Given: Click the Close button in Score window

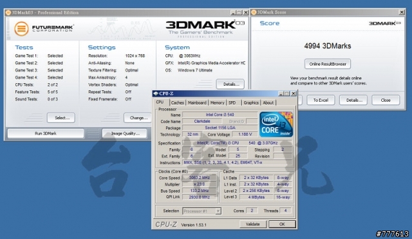Looking at the screenshot, I should [x=386, y=100].
